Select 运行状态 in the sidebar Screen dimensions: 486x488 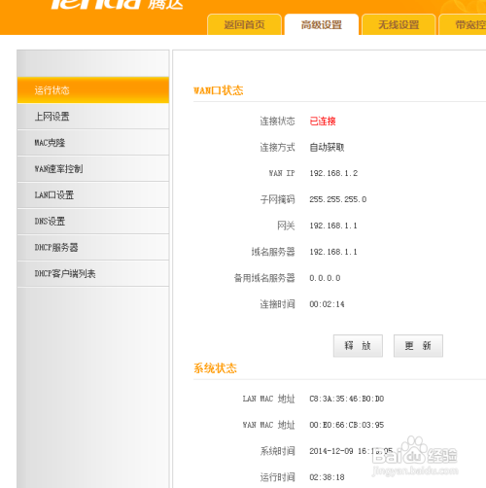[93, 90]
